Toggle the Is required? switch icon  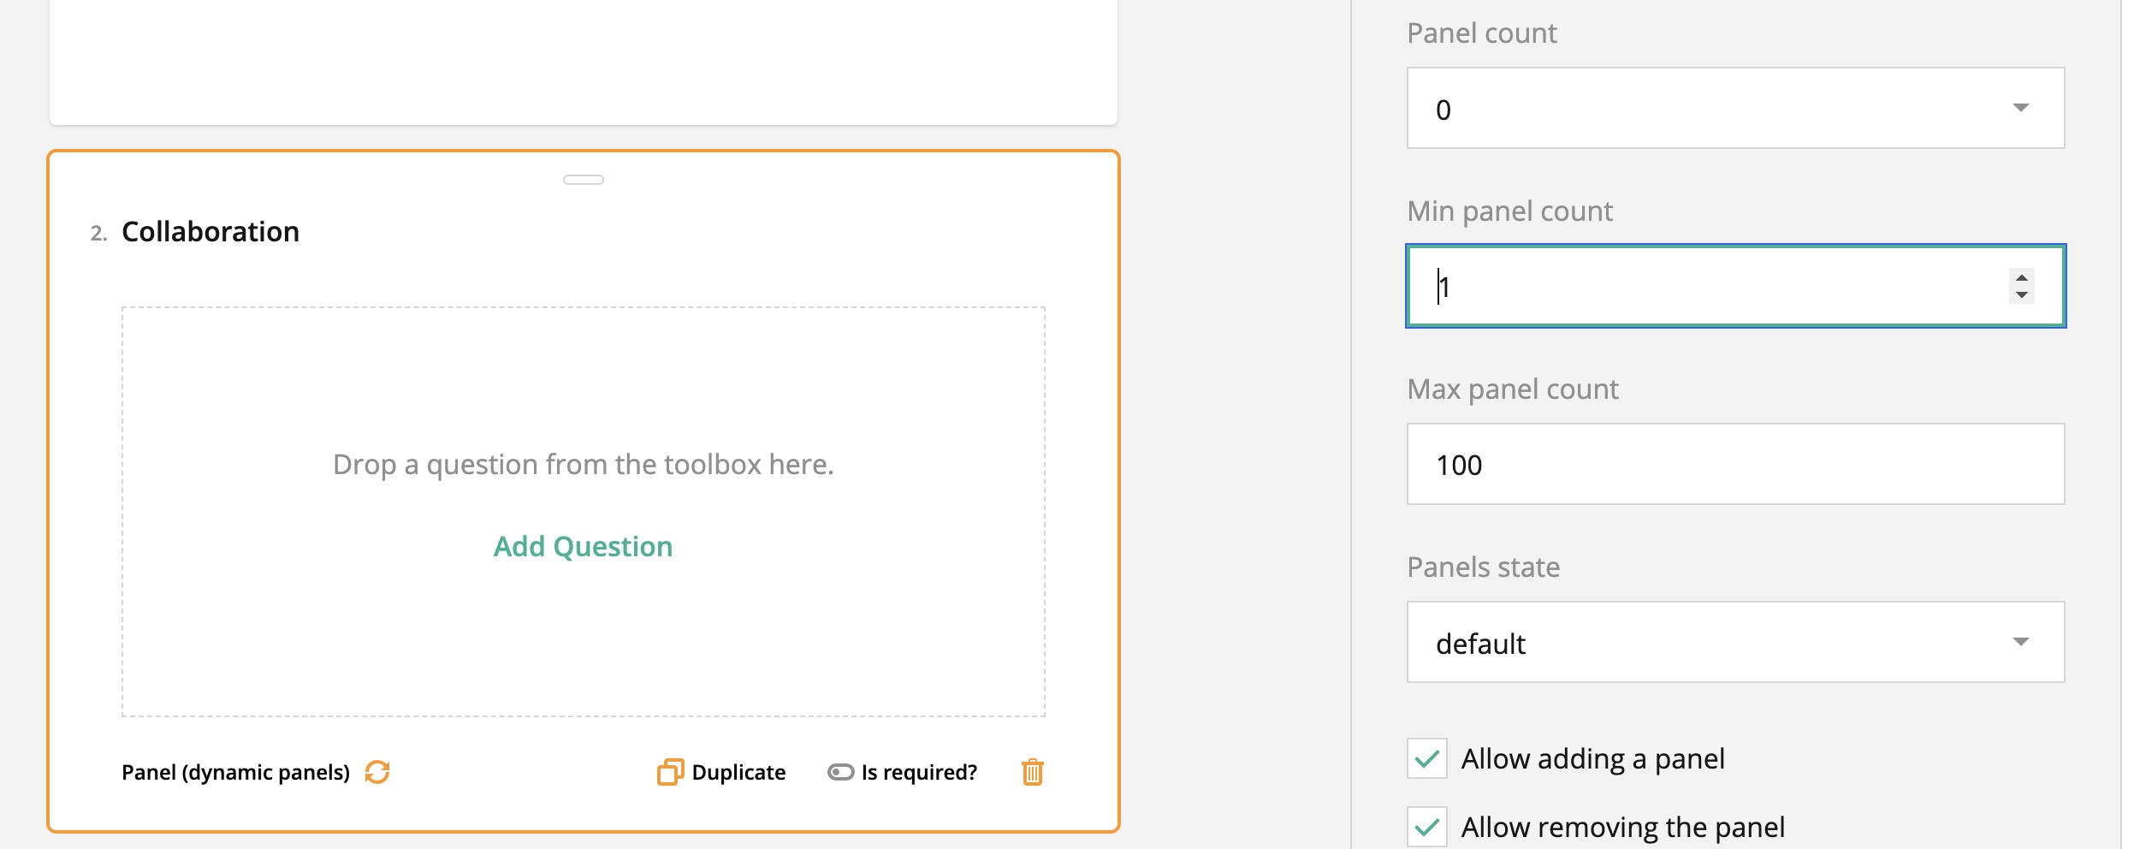840,772
